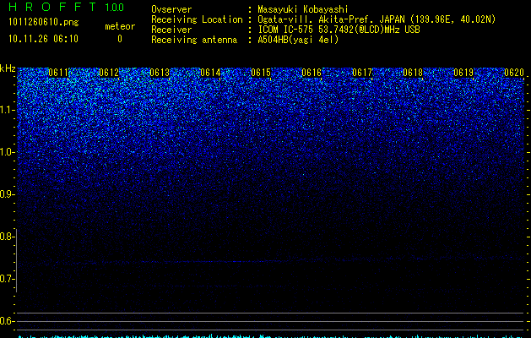Select the A504HB(yagi 4el) antenna text
The height and width of the screenshot is (338, 531).
[298, 40]
